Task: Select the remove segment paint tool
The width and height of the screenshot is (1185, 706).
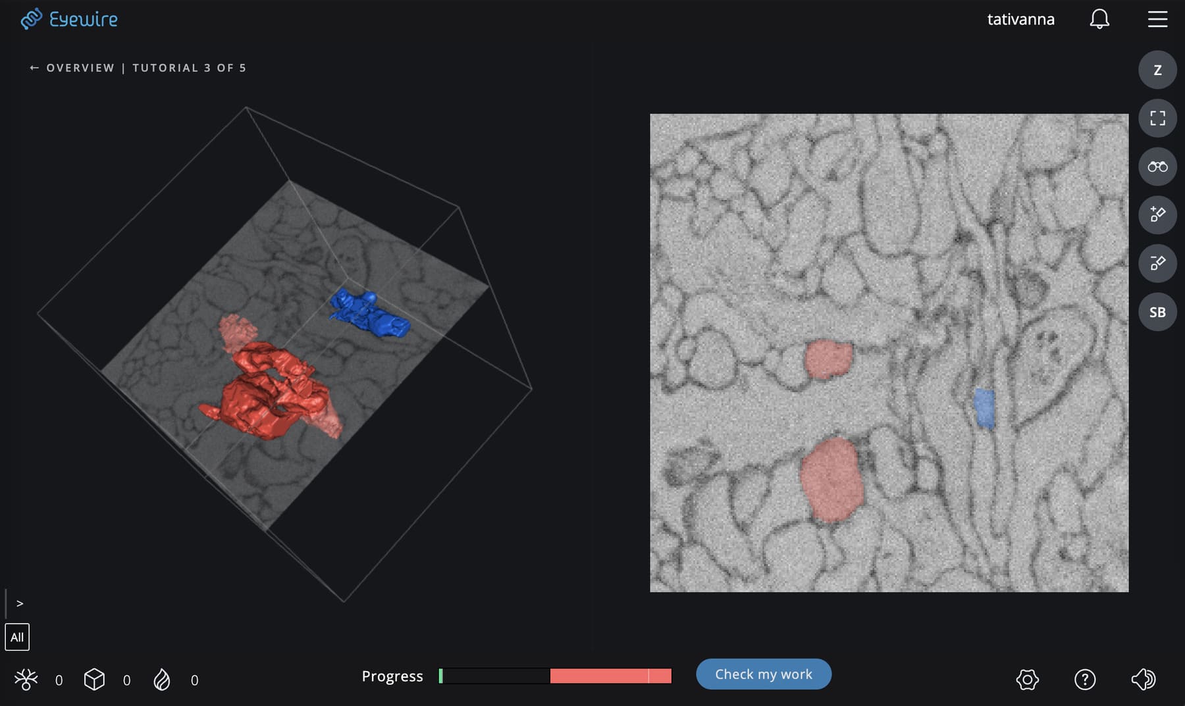Action: click(1157, 263)
